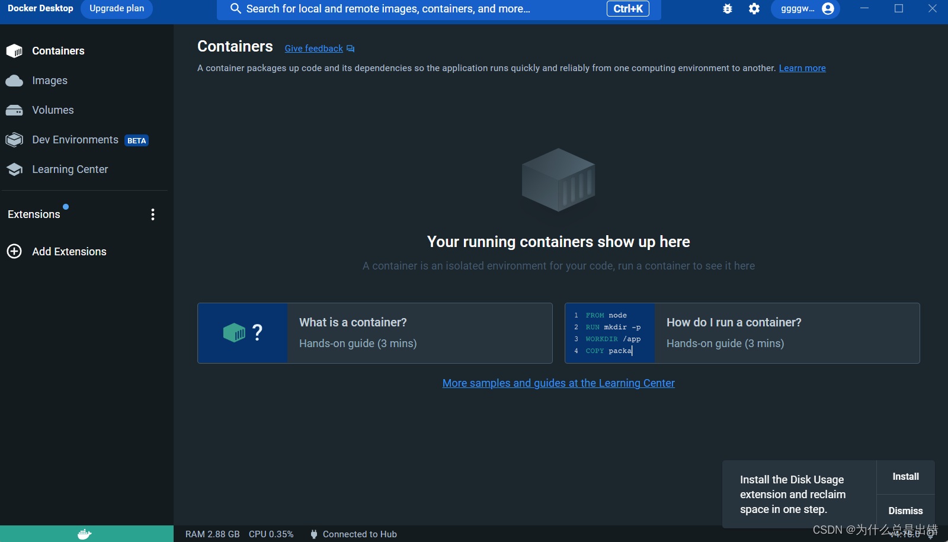Open More samples and guides at the Learning Center
This screenshot has width=948, height=542.
(559, 383)
